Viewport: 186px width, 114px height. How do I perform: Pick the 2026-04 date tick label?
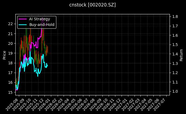point(66,104)
